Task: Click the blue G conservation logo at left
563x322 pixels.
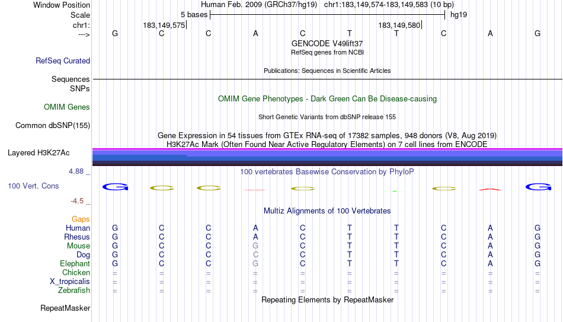Action: click(x=115, y=187)
